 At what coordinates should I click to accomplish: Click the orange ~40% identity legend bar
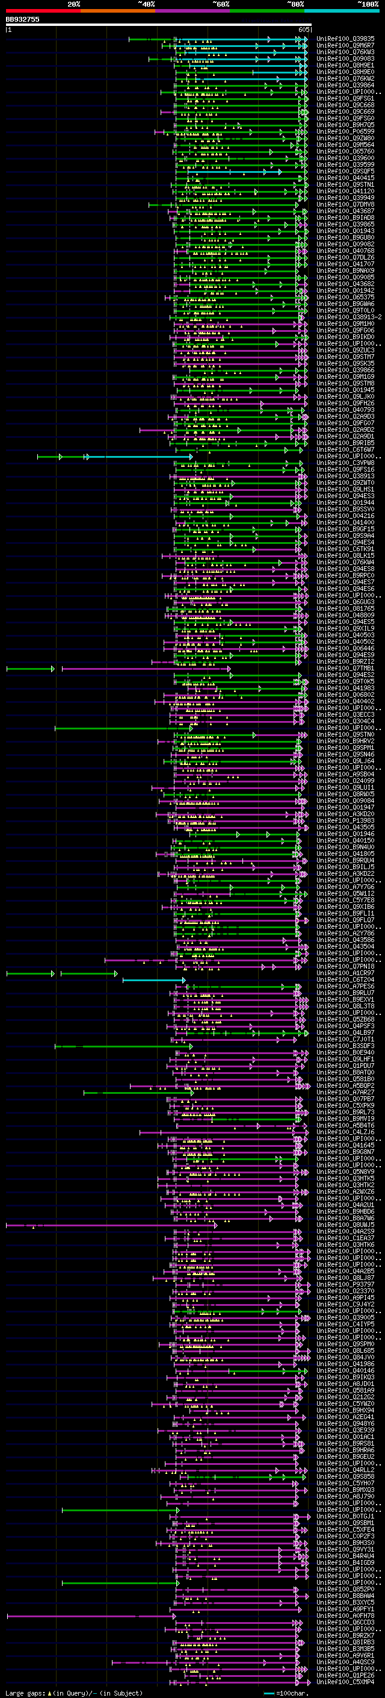[118, 11]
